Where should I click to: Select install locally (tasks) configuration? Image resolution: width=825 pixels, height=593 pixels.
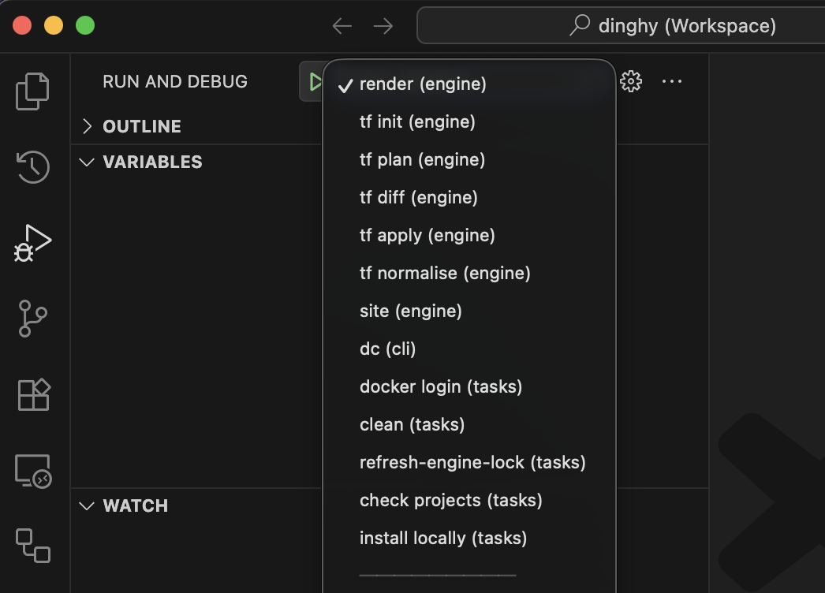click(442, 539)
